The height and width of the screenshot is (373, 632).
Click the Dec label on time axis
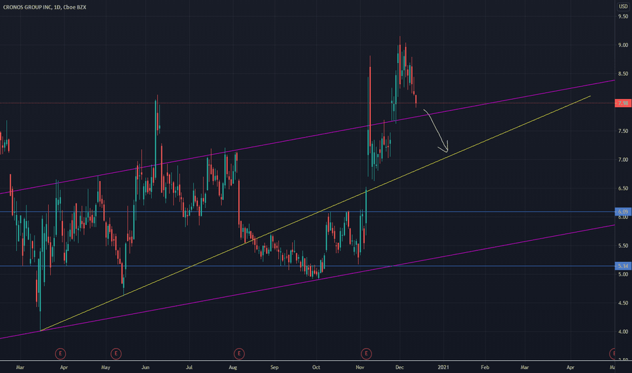point(399,368)
